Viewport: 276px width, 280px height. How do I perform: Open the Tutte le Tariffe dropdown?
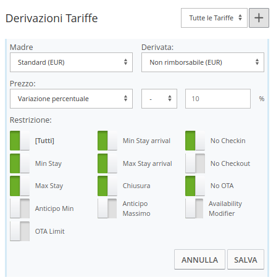[214, 18]
